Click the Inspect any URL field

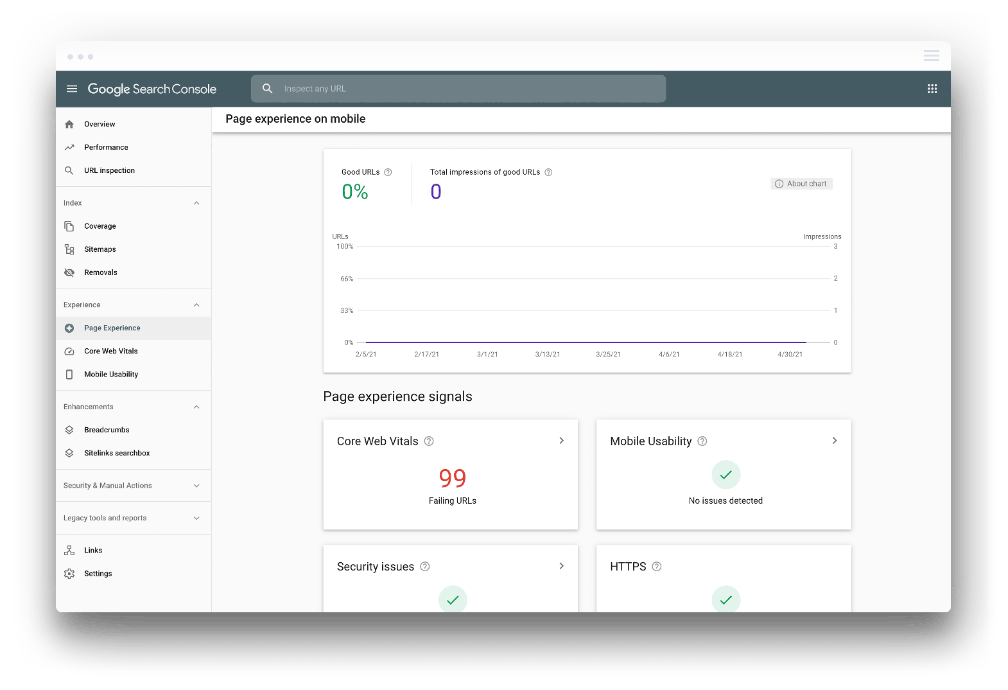point(458,89)
